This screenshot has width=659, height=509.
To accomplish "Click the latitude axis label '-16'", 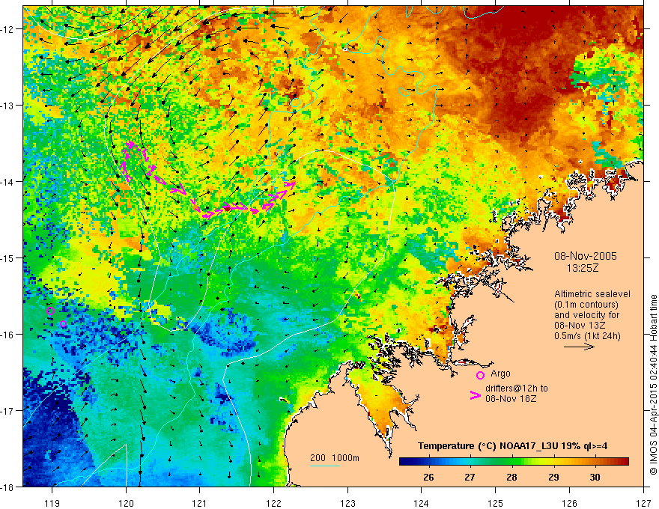I will (x=7, y=335).
